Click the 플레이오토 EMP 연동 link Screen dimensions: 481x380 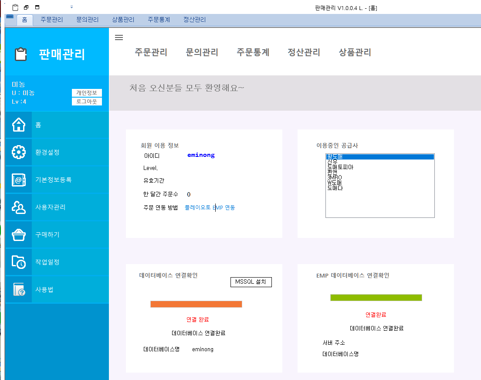(210, 207)
